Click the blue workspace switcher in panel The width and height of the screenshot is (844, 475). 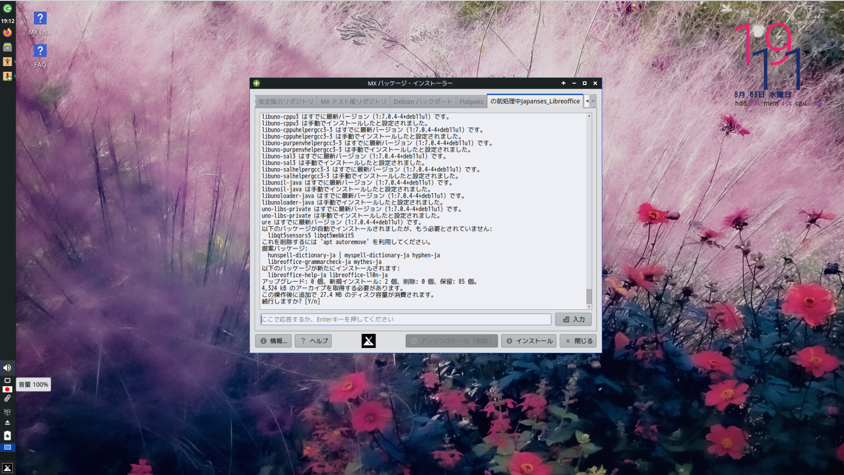click(x=8, y=447)
